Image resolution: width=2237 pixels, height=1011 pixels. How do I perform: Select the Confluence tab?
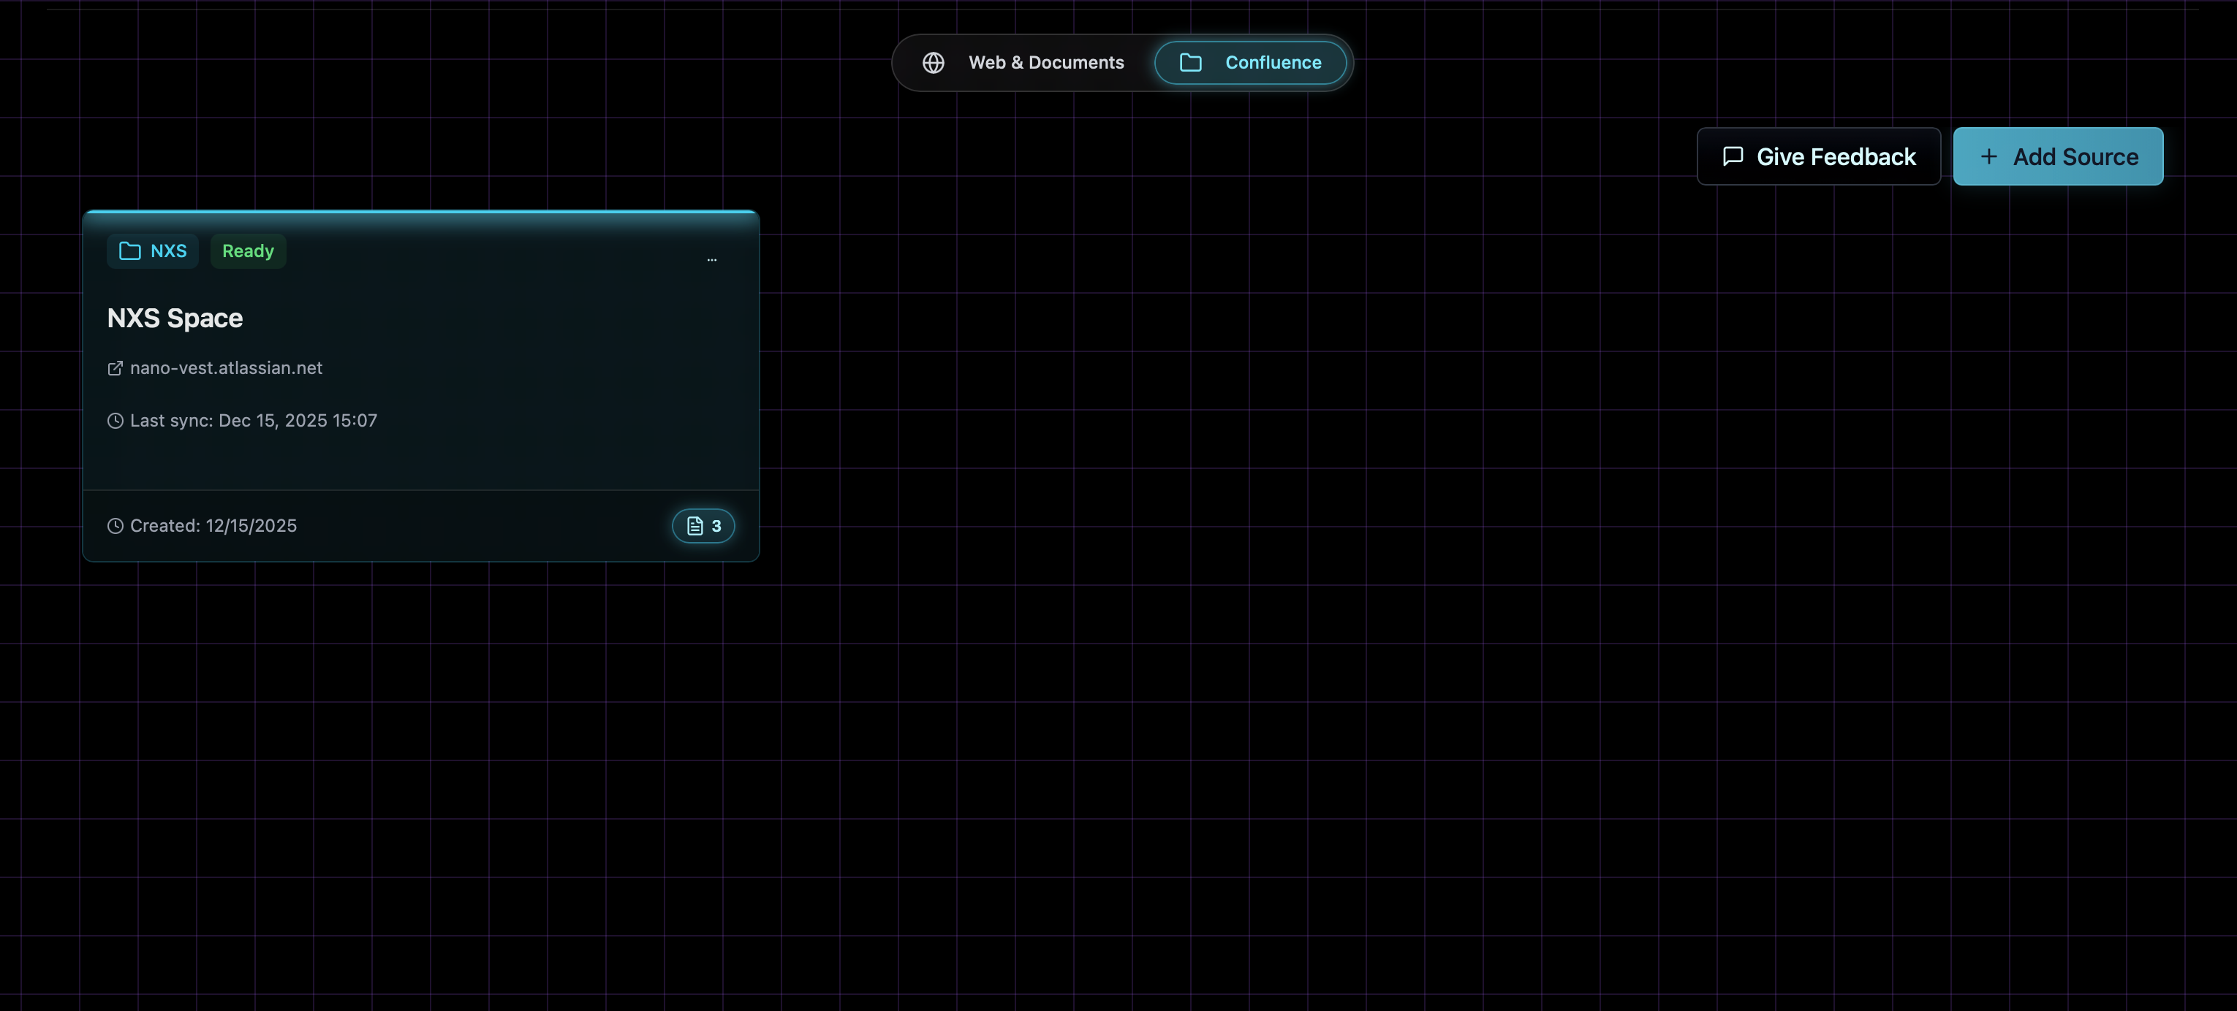pos(1251,63)
